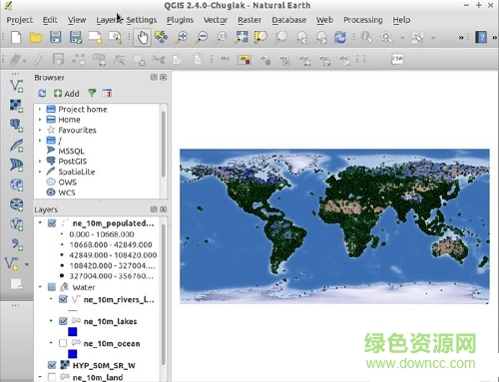Image resolution: width=499 pixels, height=382 pixels.
Task: Click the blue ne_10m_ocean color swatch
Action: pyautogui.click(x=73, y=354)
